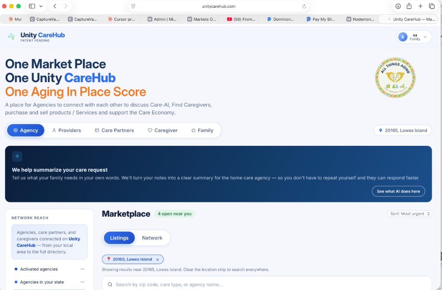Click the Unity CareHub logo icon

pyautogui.click(x=11, y=36)
